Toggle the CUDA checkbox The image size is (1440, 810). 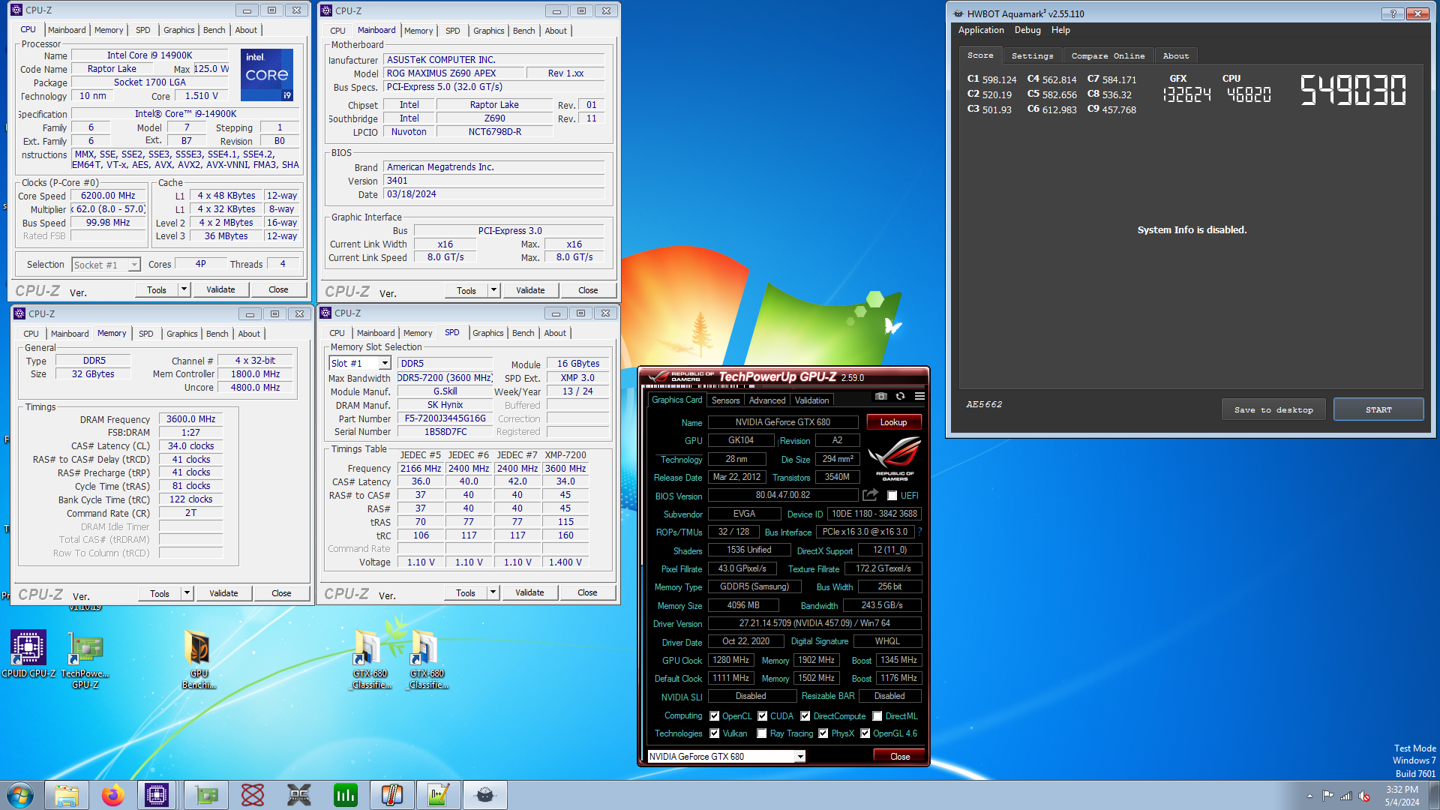[x=763, y=716]
